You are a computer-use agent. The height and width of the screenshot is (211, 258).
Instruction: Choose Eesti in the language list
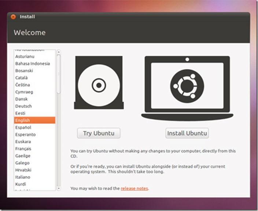35,113
